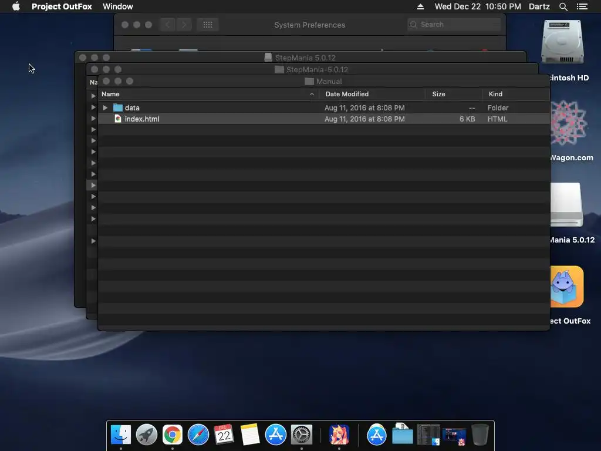
Task: Expand the data folder disclosure triangle
Action: tap(105, 108)
